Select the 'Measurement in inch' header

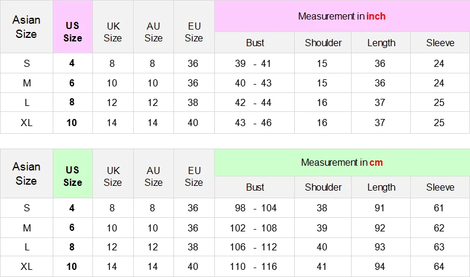pyautogui.click(x=342, y=16)
